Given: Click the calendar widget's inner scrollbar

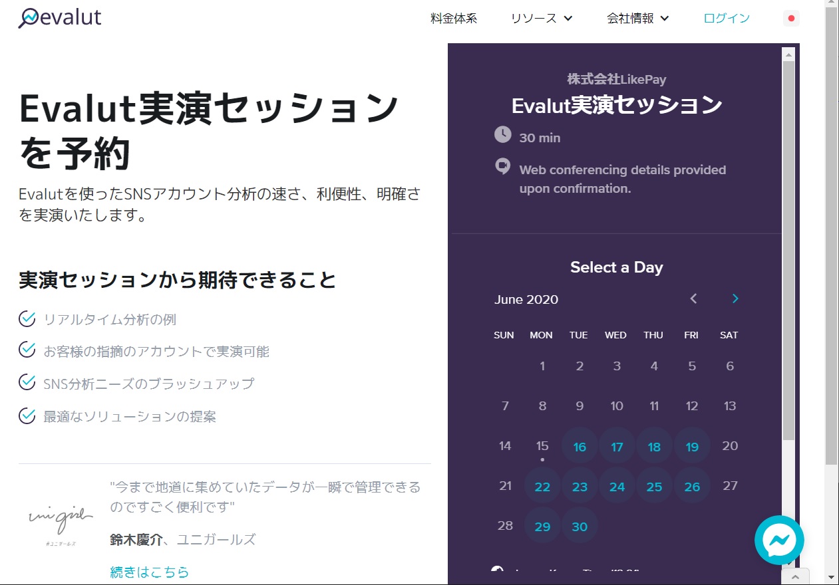Looking at the screenshot, I should click(788, 249).
